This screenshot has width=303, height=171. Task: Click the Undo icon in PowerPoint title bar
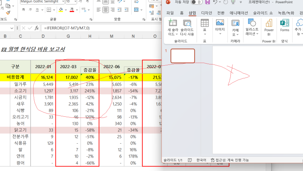[215, 2]
